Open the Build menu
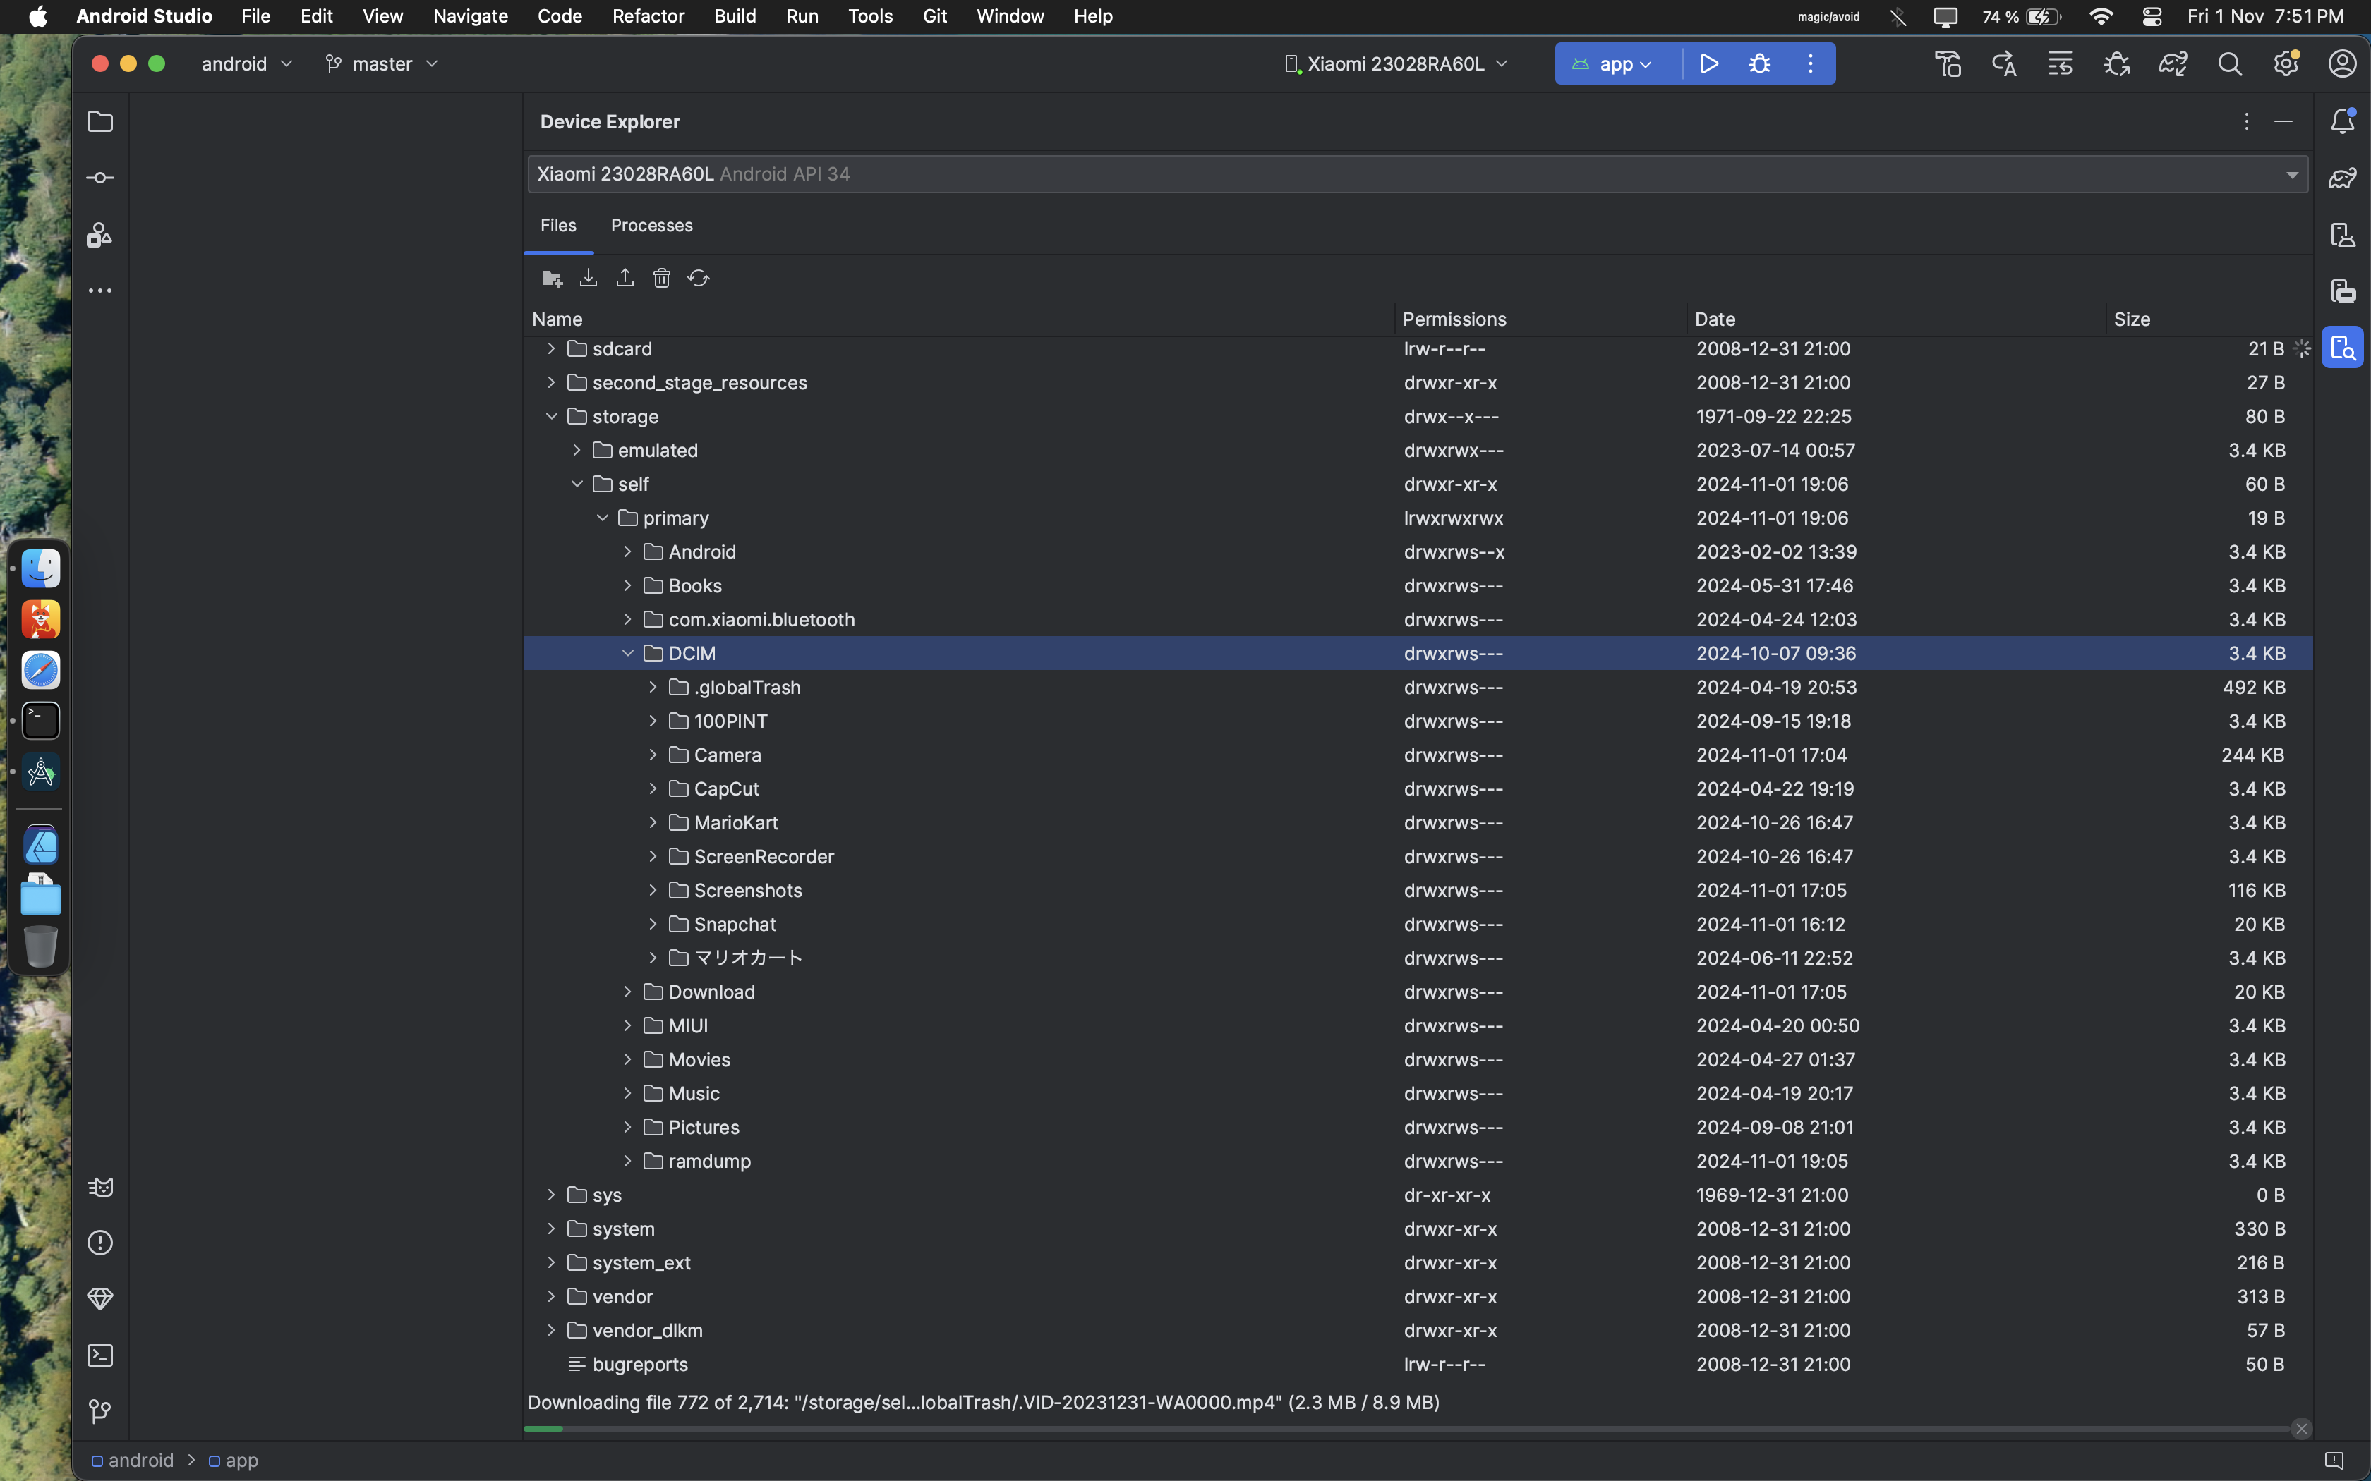Screen dimensions: 2371x1481 (735, 16)
